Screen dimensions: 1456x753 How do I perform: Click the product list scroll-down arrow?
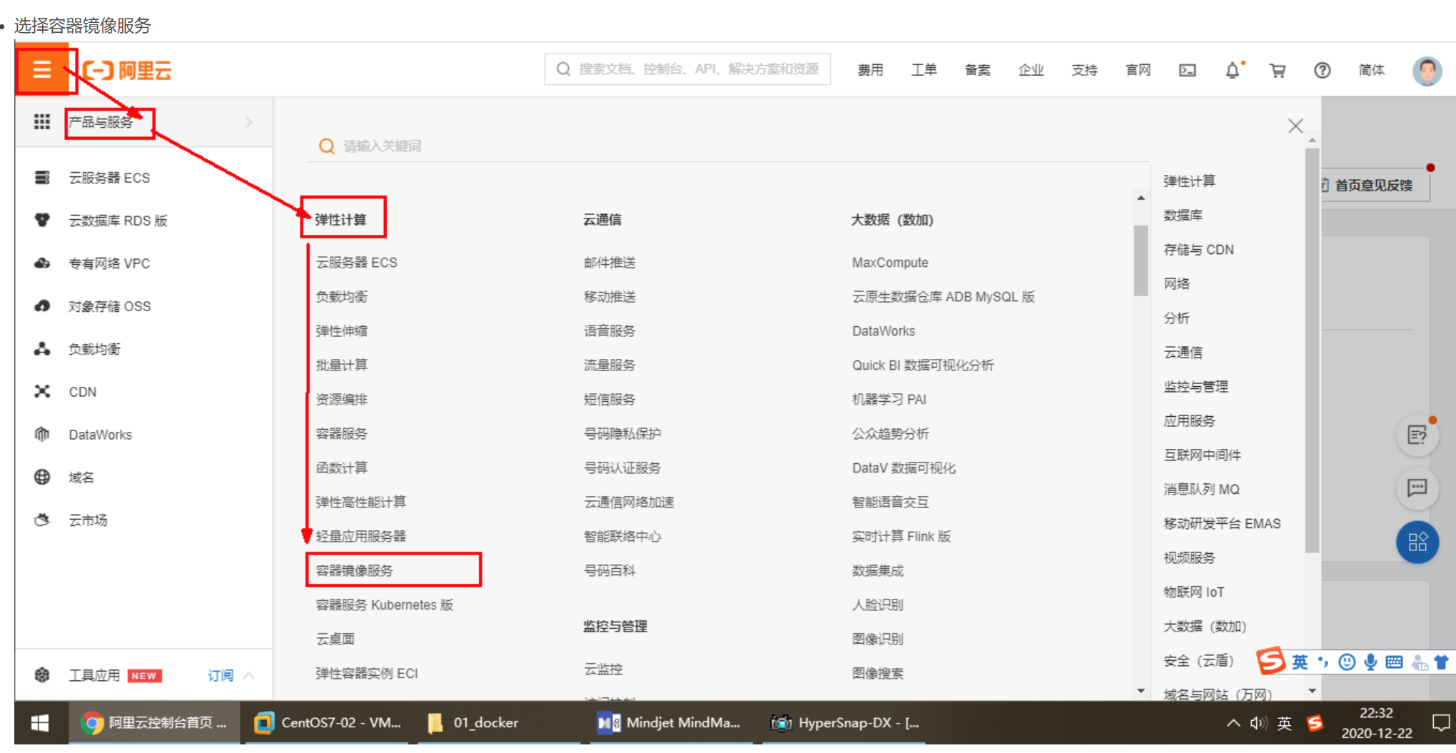click(1141, 690)
